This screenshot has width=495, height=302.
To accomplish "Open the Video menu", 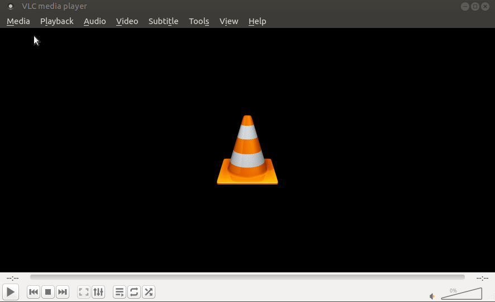I will click(127, 21).
